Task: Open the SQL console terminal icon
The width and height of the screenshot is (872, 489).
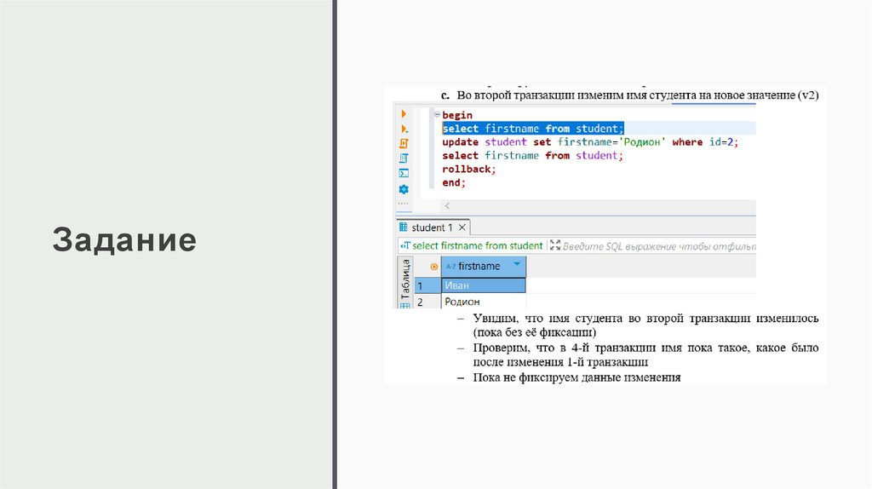Action: [x=404, y=173]
